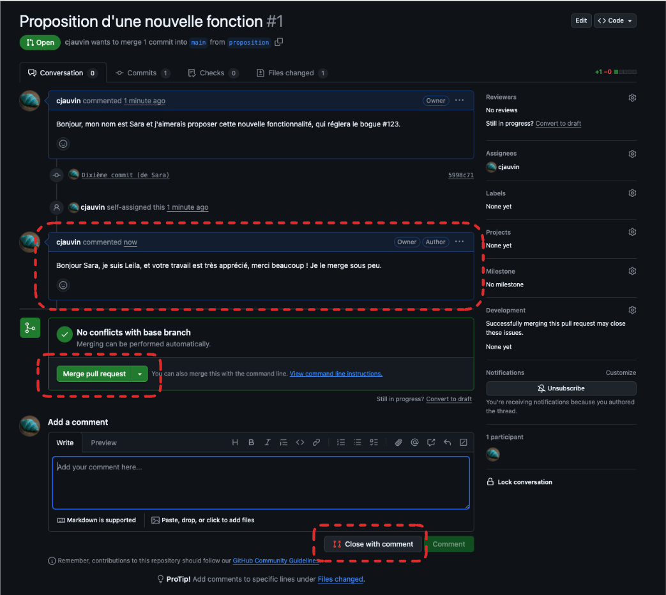Open View command line instructions link
This screenshot has height=595, width=666.
tap(336, 374)
